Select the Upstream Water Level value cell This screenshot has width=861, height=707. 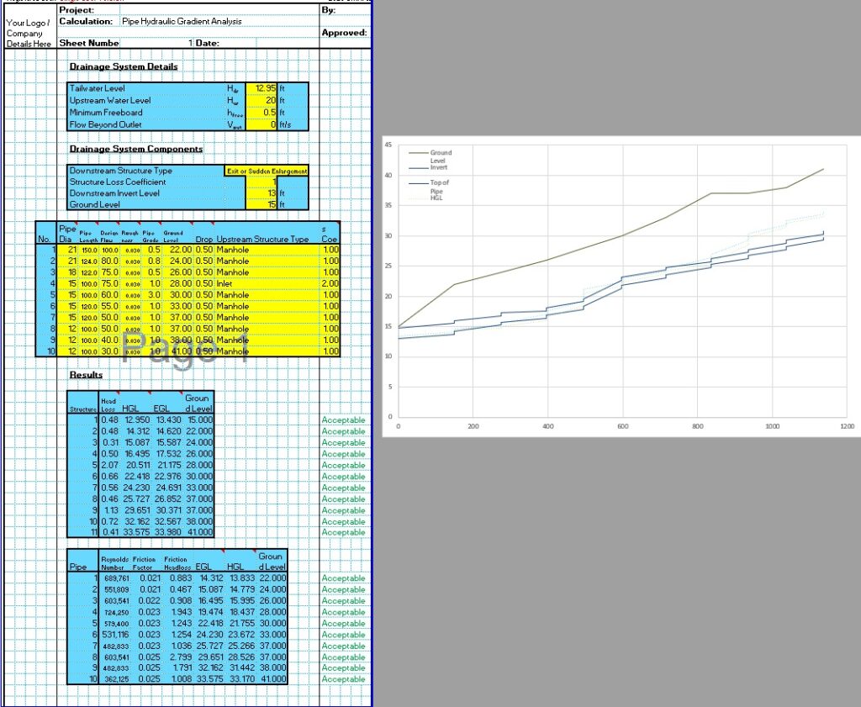click(262, 100)
